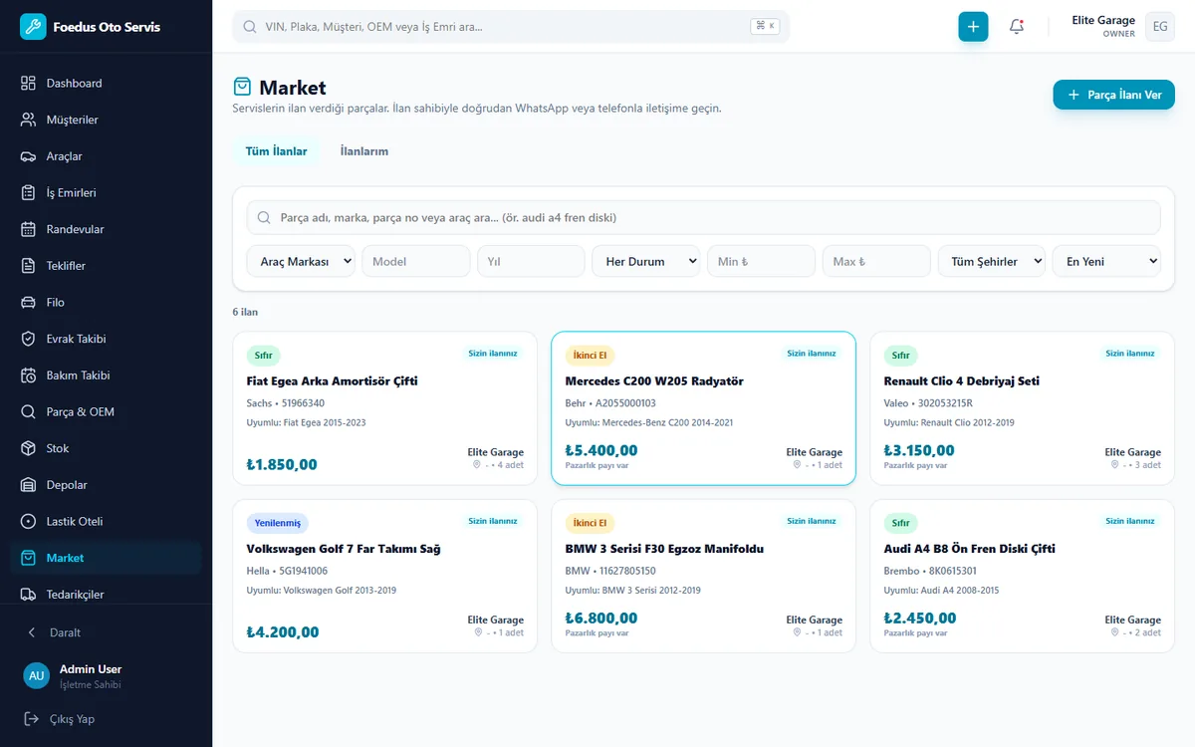Open the Fiat Egea Arka Amortisör Çifti listing
The height and width of the screenshot is (747, 1195).
[384, 408]
